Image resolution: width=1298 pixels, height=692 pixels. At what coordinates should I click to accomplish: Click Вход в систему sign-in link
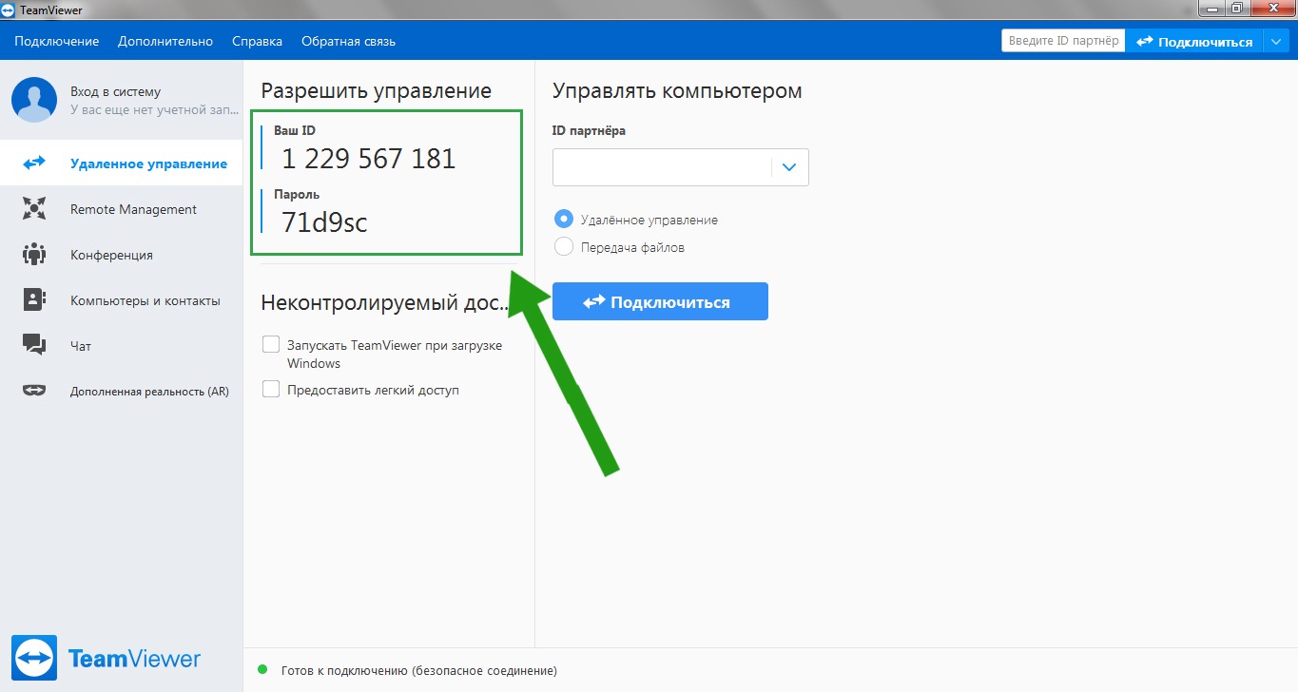pyautogui.click(x=115, y=92)
